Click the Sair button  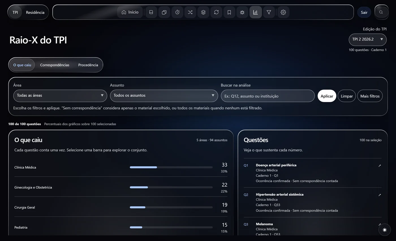pyautogui.click(x=364, y=12)
